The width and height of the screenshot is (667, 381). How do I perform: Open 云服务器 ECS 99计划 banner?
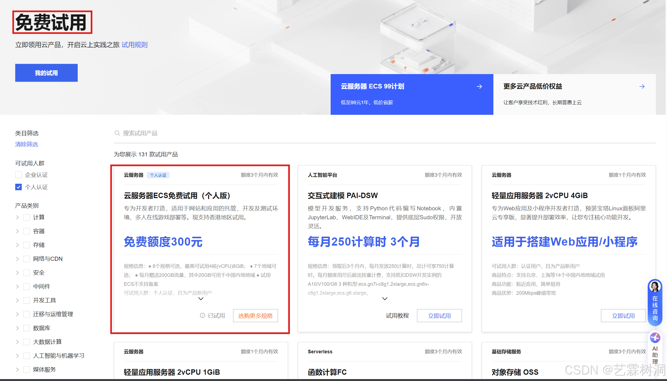[412, 94]
